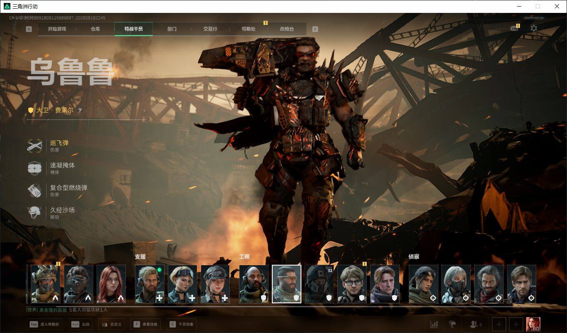Click the 进入特勤处 Tab button
This screenshot has width=567, height=333.
click(44, 324)
